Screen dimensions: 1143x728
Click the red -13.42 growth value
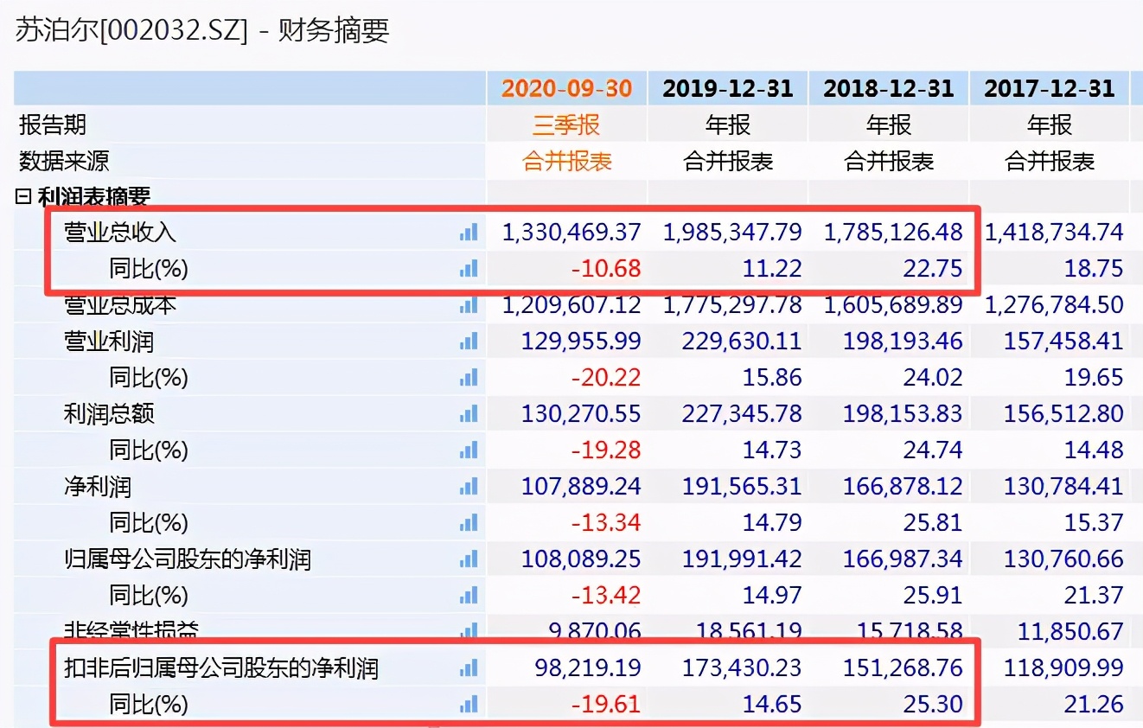pos(606,596)
